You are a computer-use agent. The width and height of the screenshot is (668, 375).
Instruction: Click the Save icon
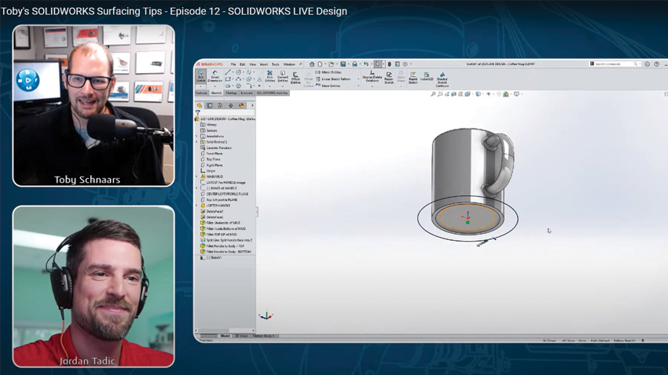pyautogui.click(x=343, y=64)
